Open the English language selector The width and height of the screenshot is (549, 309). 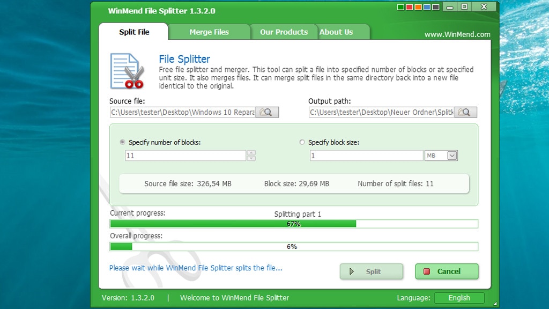459,298
